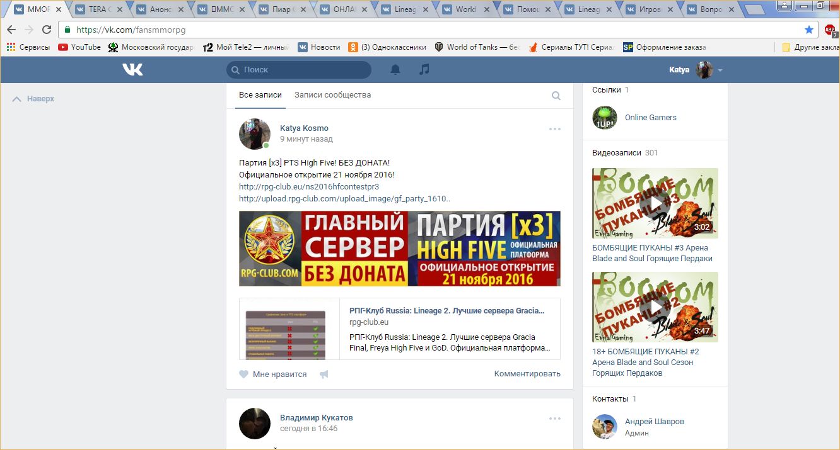Open options menu on Владимир Кукатов's post

click(x=554, y=419)
